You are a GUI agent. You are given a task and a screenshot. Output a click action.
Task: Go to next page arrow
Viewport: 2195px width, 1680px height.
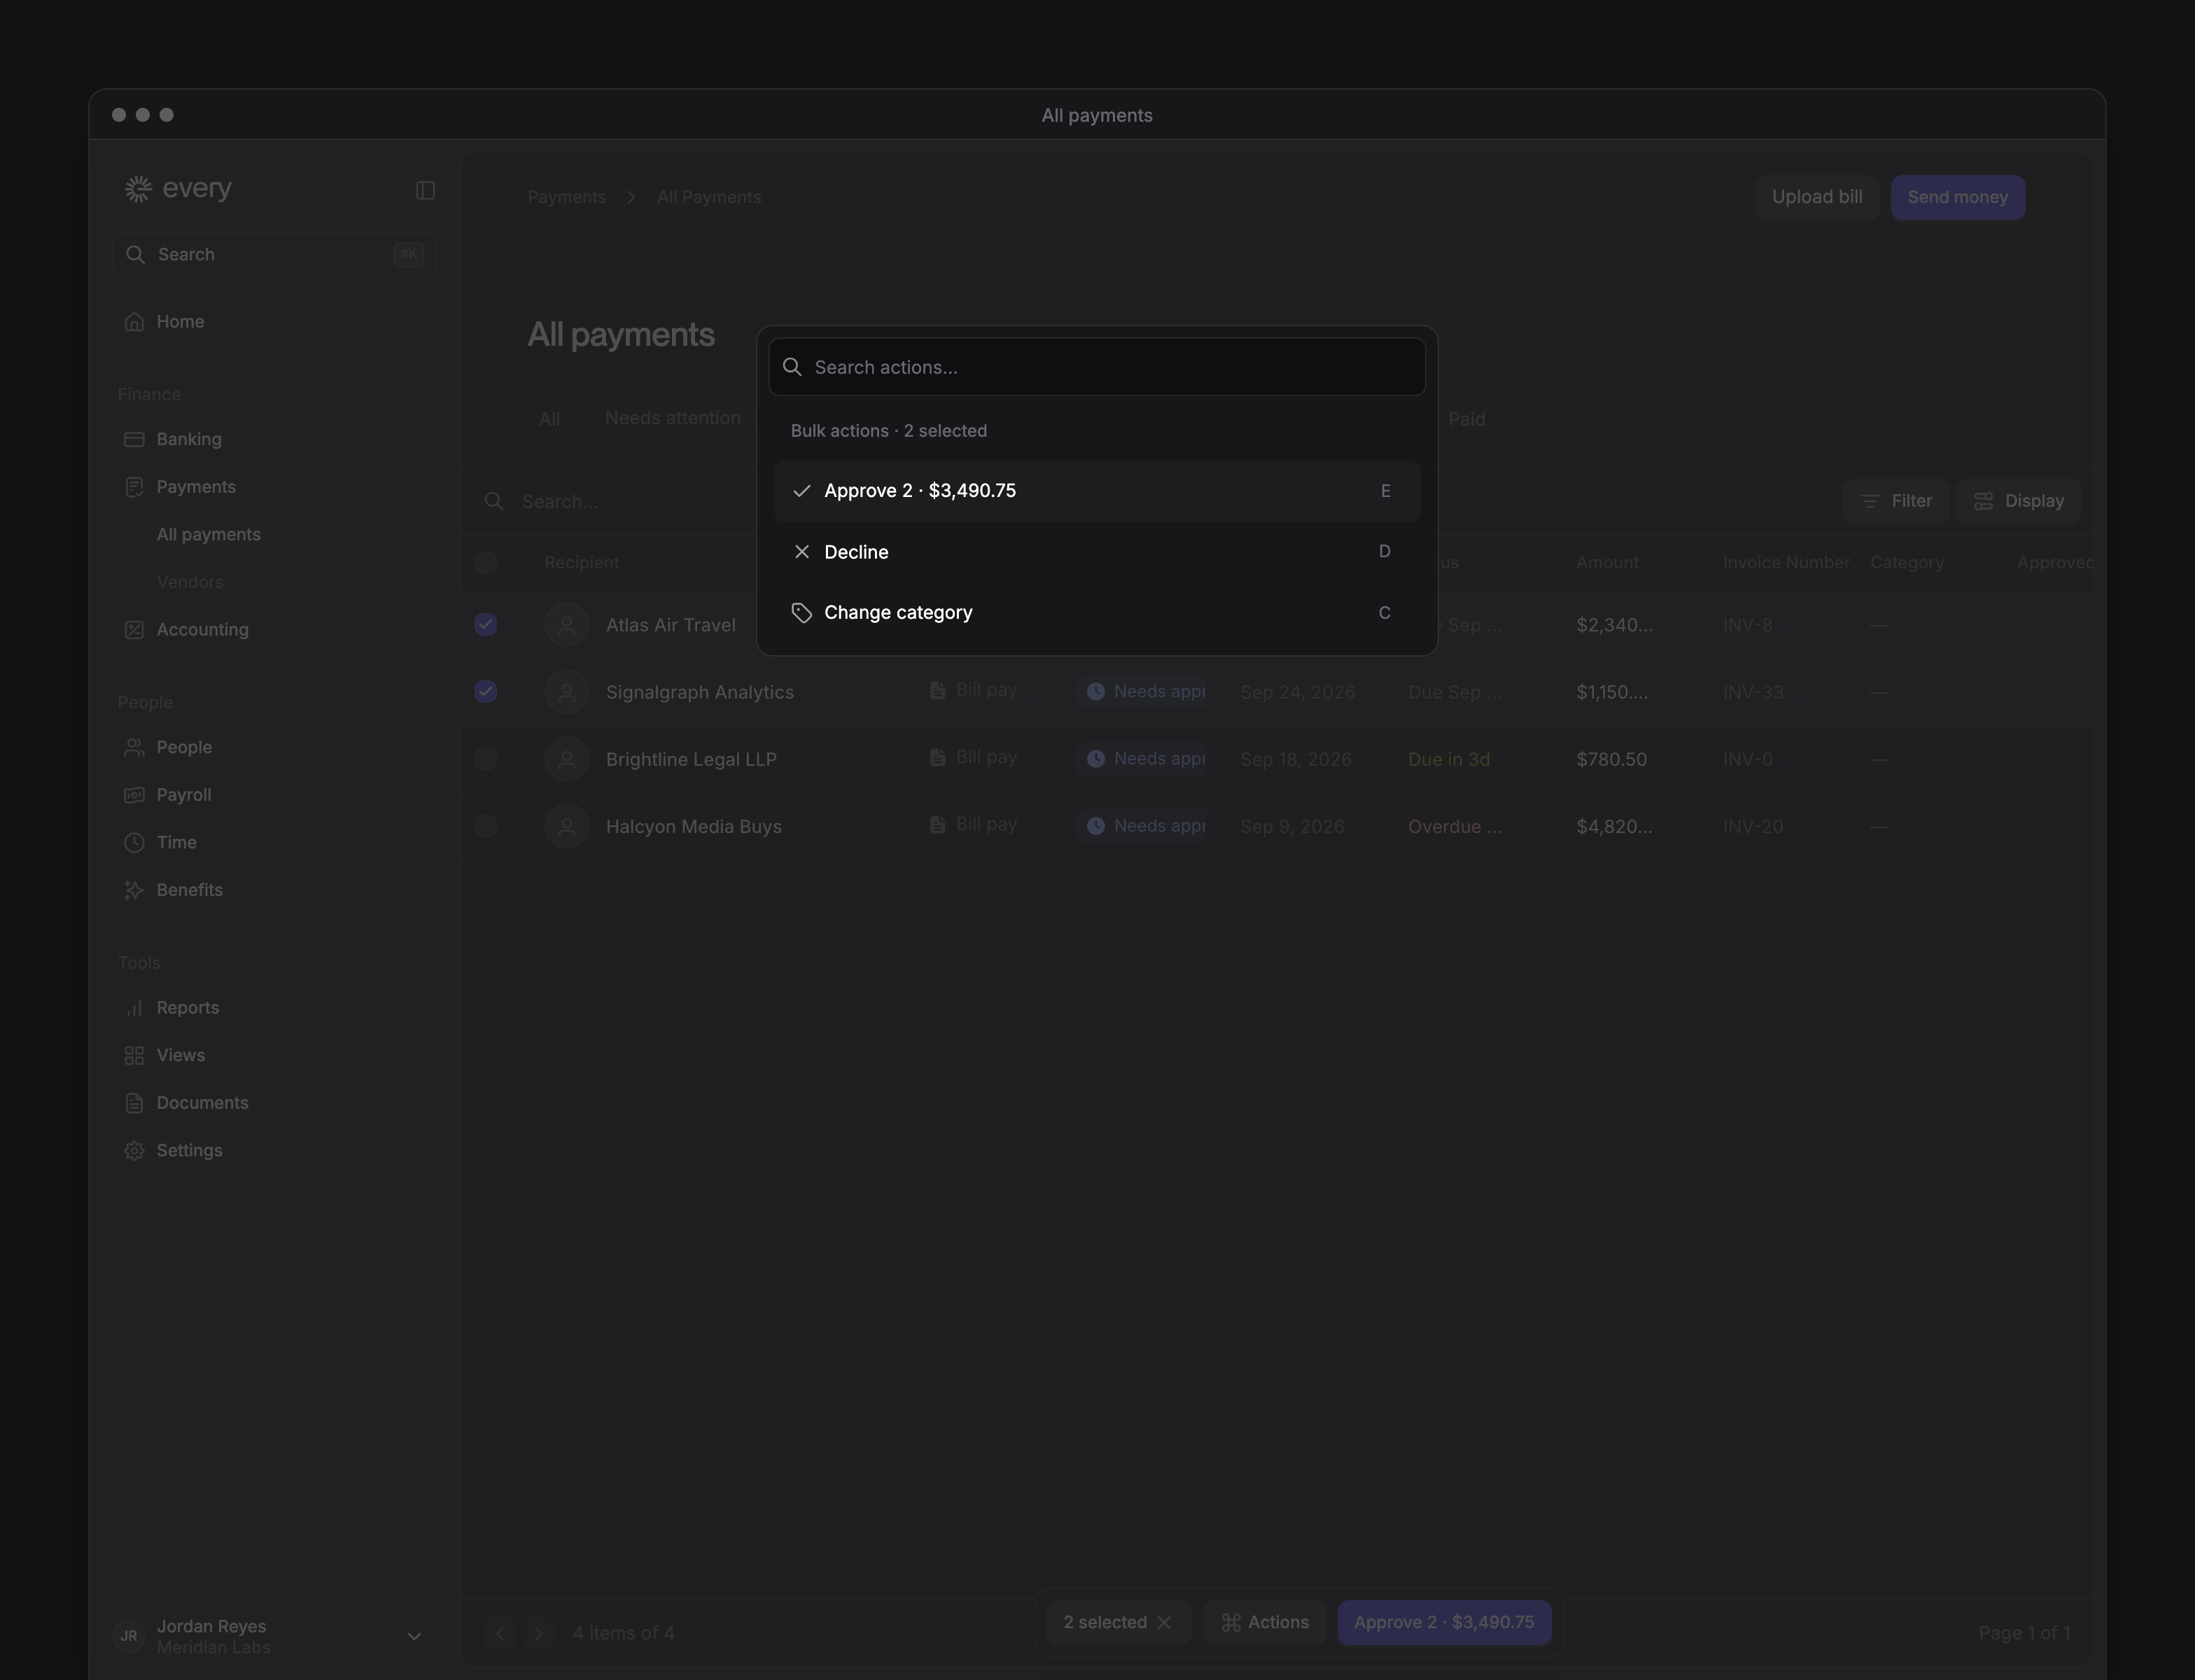coord(538,1633)
